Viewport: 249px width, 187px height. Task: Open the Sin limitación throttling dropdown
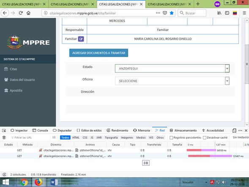[241, 137]
